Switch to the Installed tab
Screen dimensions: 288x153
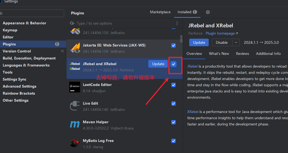point(187,12)
